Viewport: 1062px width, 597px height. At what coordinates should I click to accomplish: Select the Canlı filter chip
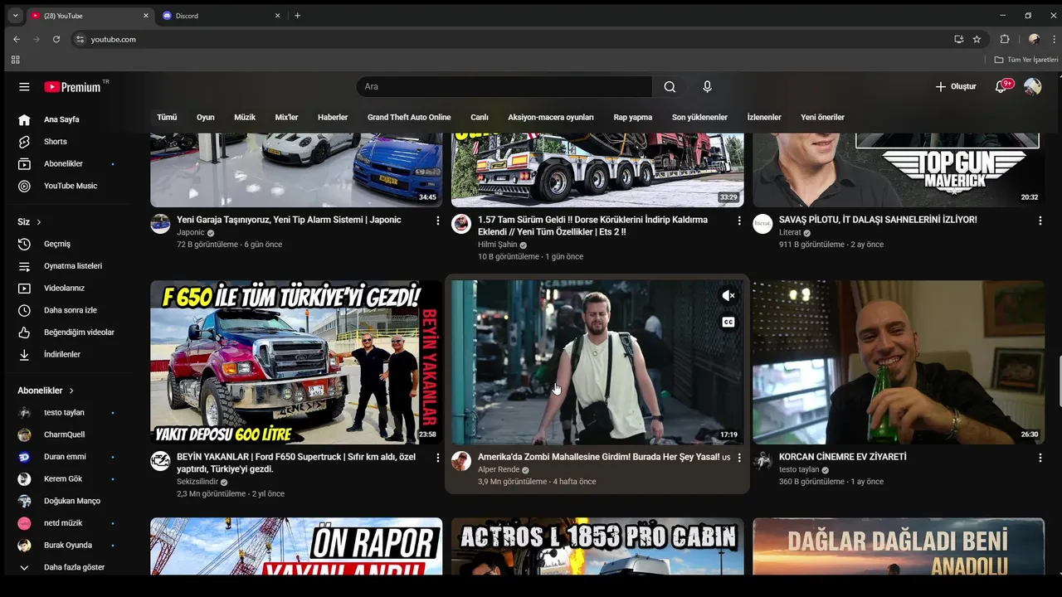pos(480,117)
